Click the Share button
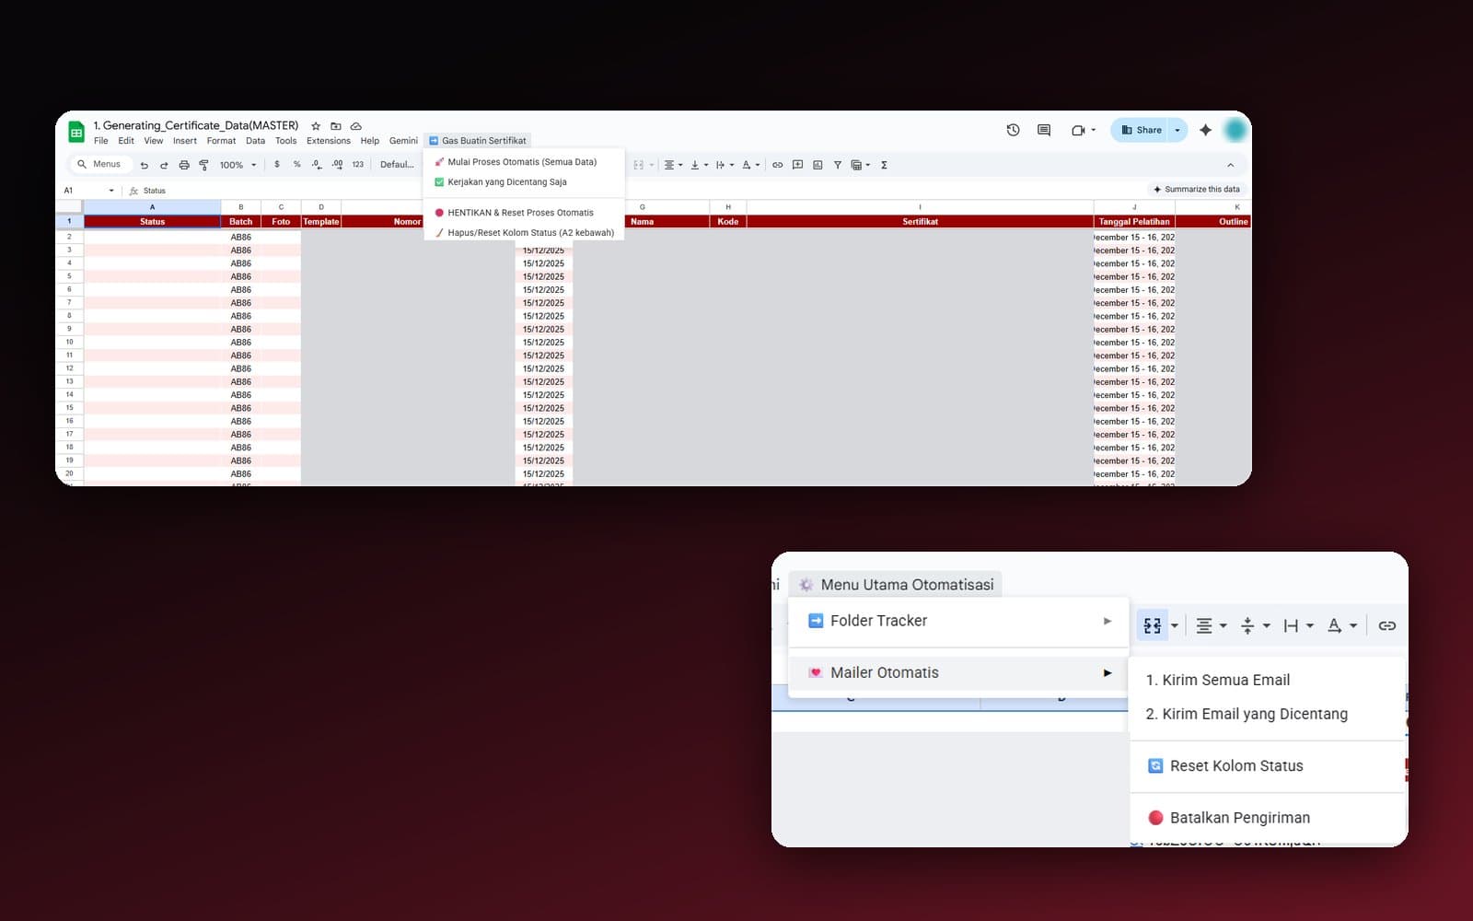The height and width of the screenshot is (921, 1473). tap(1140, 130)
